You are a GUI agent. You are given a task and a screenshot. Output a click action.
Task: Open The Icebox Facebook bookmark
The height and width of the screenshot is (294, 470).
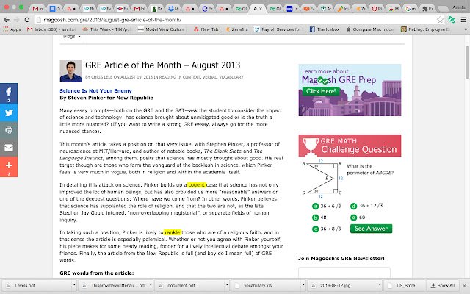point(325,29)
